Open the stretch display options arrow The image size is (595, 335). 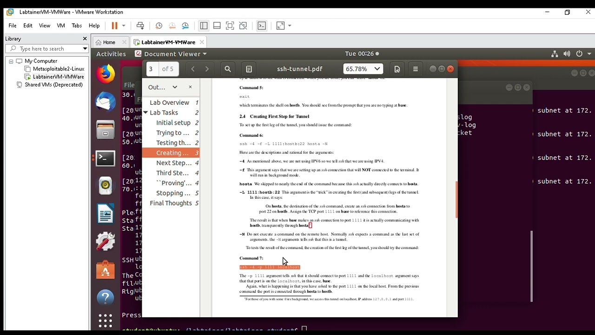tap(290, 26)
